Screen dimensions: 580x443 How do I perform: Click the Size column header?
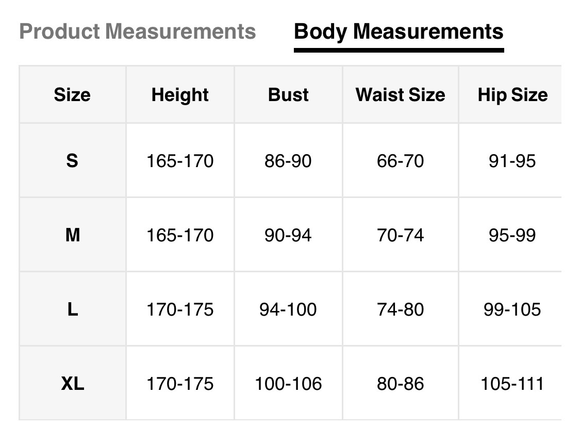coord(72,95)
